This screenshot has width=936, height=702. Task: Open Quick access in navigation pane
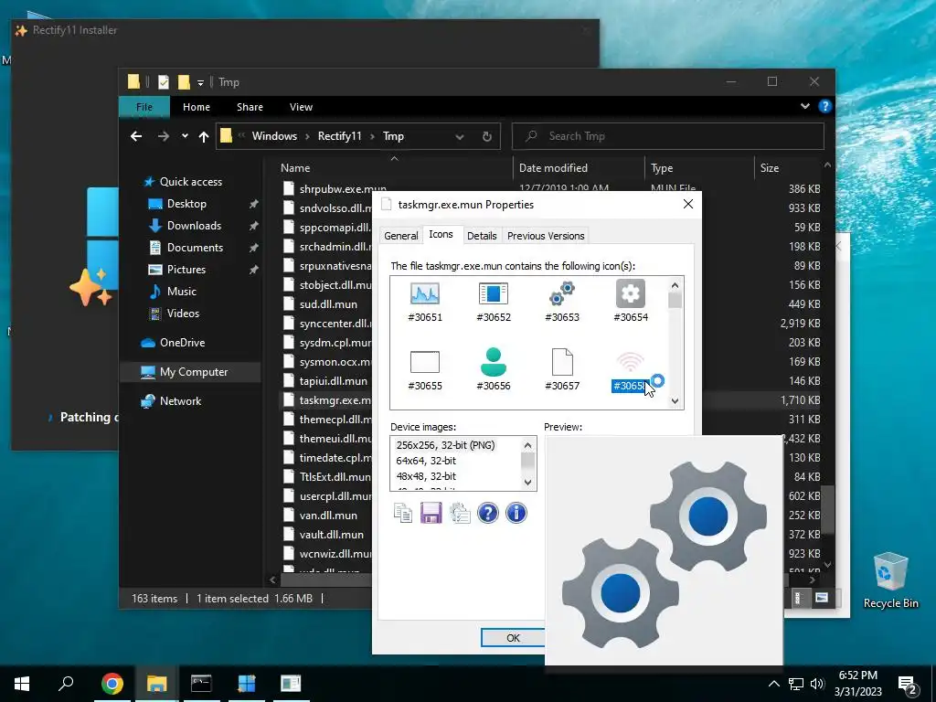190,182
